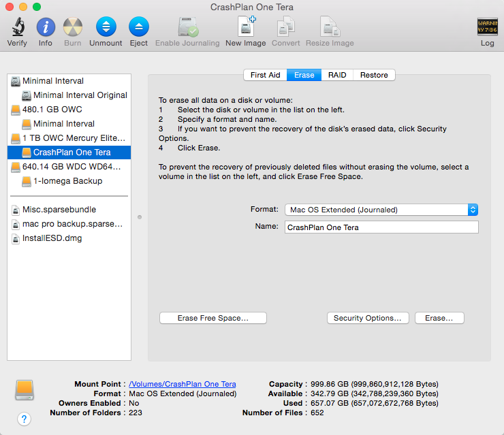Select the Minimal Interval Original volume
The image size is (504, 435).
click(x=69, y=95)
